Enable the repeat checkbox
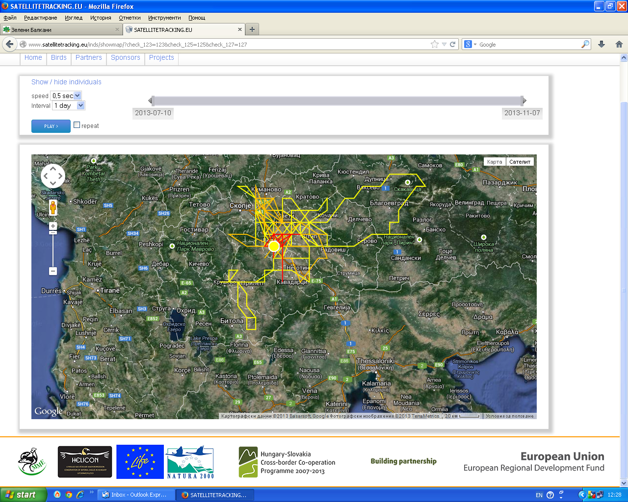Screen dimensions: 628x502 click(77, 125)
